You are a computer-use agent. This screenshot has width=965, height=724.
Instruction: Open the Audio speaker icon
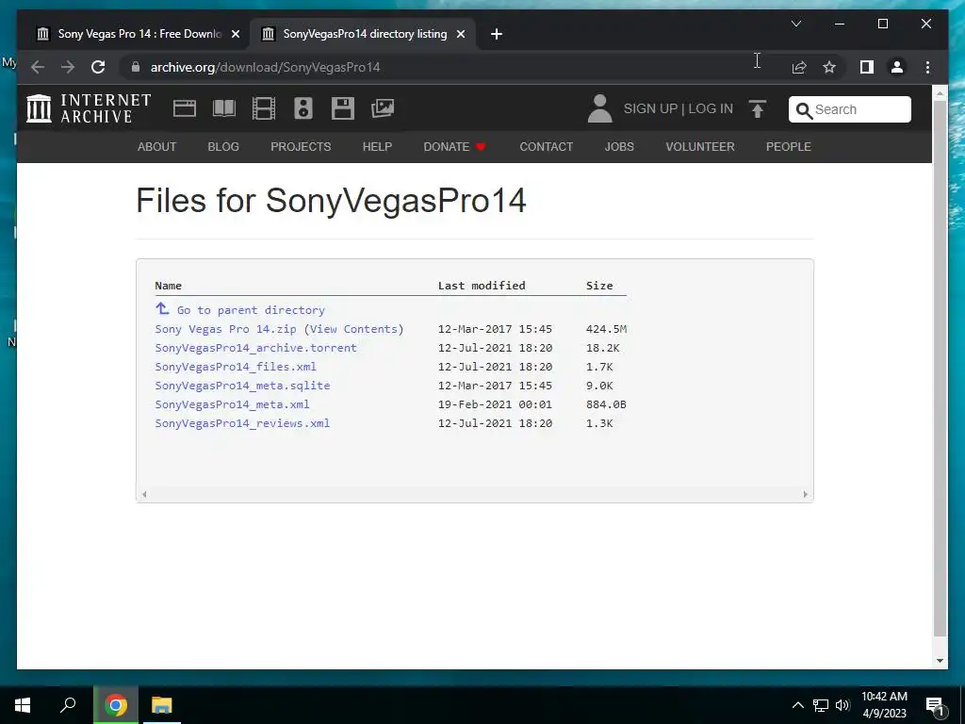[x=303, y=108]
